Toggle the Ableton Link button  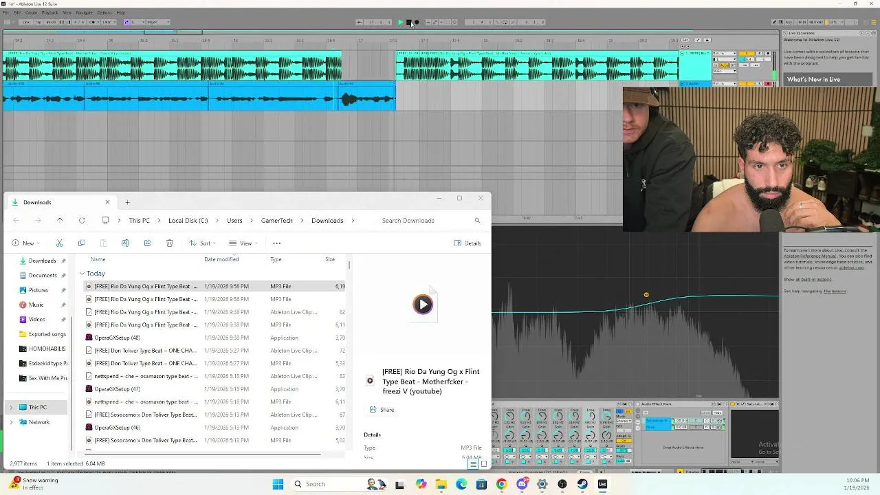(x=25, y=22)
